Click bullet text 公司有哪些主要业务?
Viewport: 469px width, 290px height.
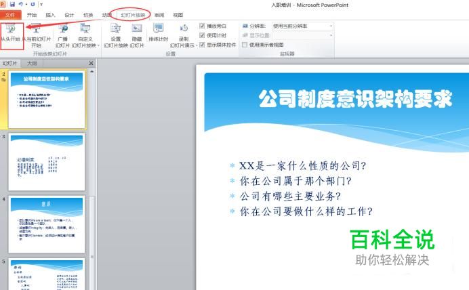point(290,196)
